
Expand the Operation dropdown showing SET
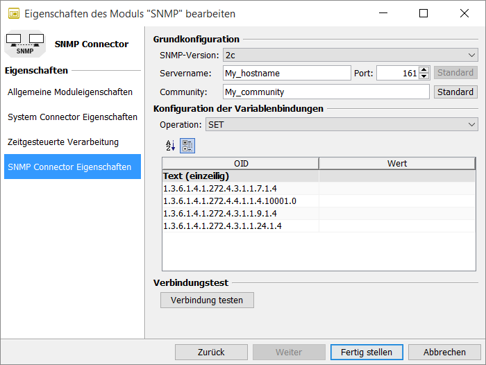342,124
